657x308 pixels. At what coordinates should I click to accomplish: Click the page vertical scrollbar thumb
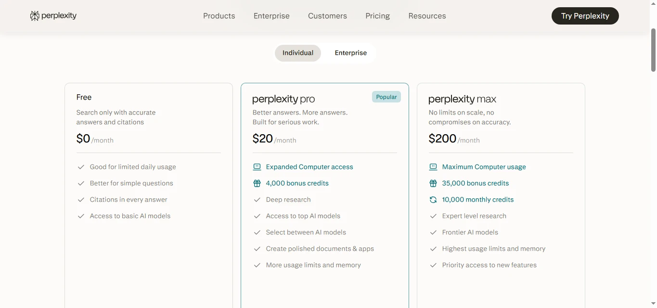click(x=653, y=50)
